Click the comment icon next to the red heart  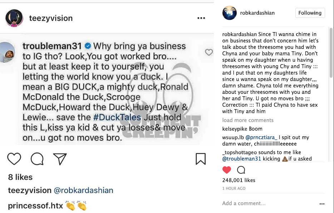tap(241, 170)
